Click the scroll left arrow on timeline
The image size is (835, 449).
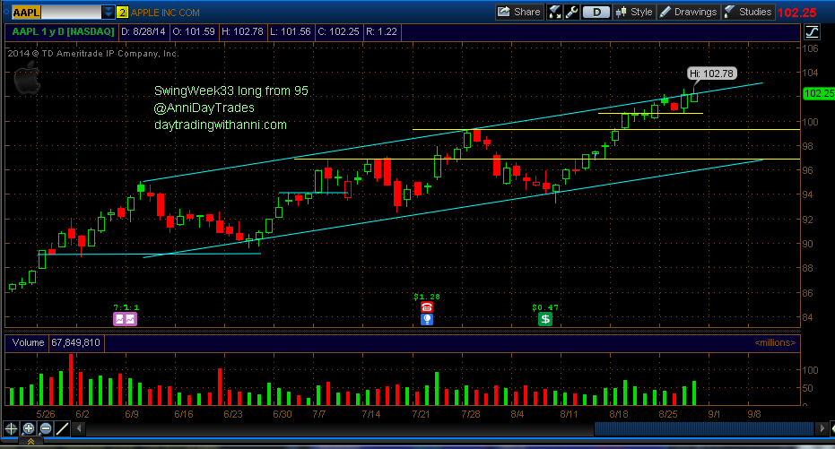point(79,428)
